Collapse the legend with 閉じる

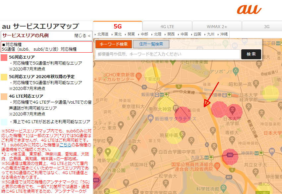coord(82,36)
